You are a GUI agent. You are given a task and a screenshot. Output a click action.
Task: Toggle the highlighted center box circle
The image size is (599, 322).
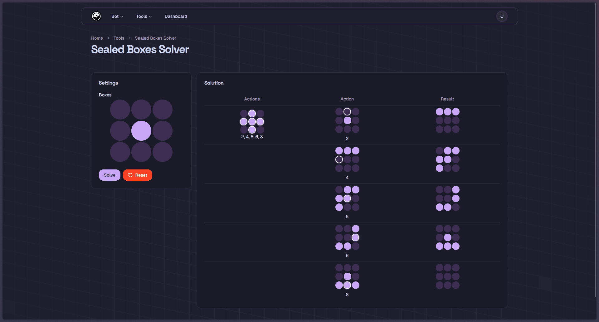click(x=141, y=131)
